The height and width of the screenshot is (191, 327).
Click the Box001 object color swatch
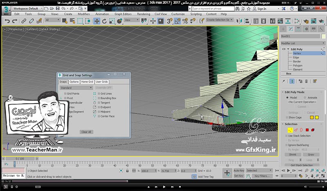323,36
